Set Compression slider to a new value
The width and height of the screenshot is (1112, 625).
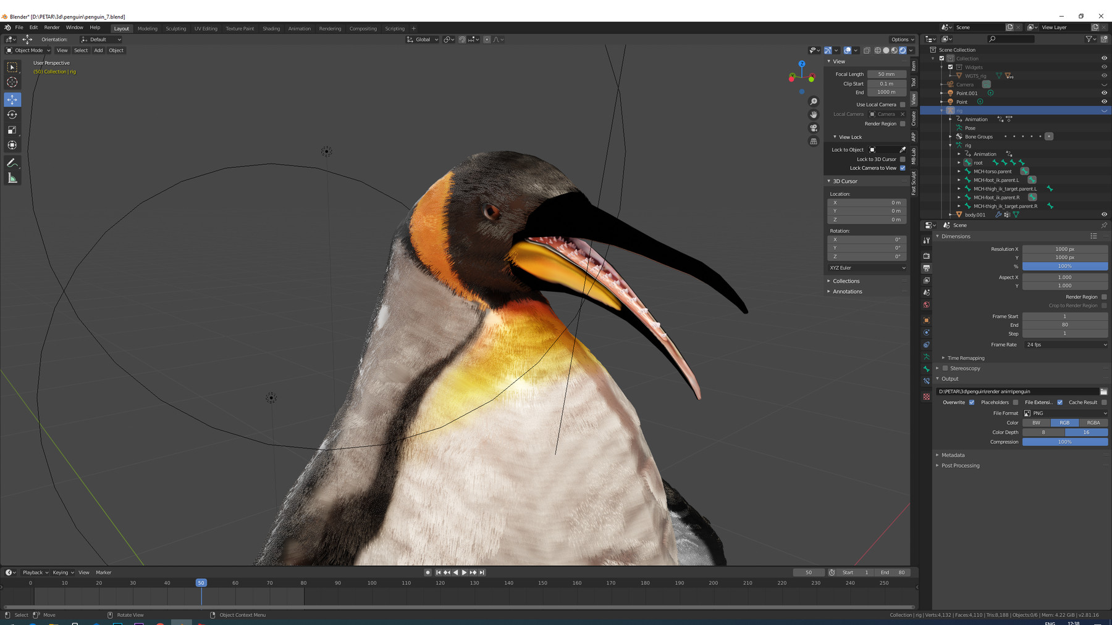click(1064, 442)
